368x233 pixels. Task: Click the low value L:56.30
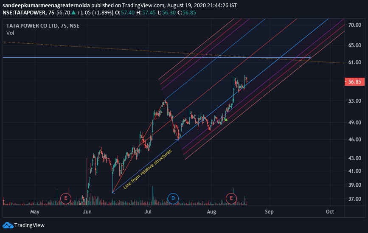166,12
